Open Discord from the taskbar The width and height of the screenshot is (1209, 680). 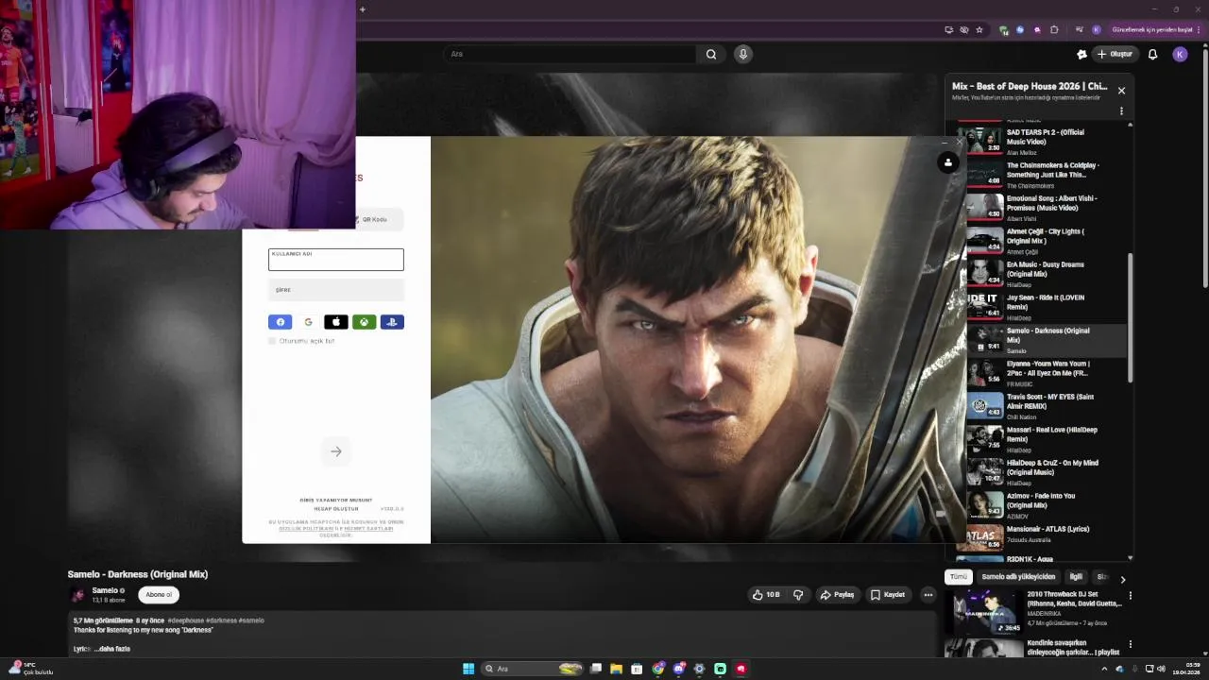click(x=678, y=669)
